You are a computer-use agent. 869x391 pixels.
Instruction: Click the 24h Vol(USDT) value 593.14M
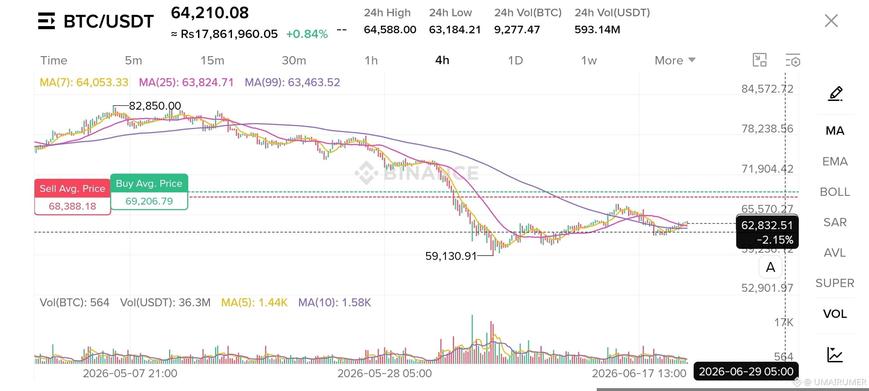coord(597,30)
